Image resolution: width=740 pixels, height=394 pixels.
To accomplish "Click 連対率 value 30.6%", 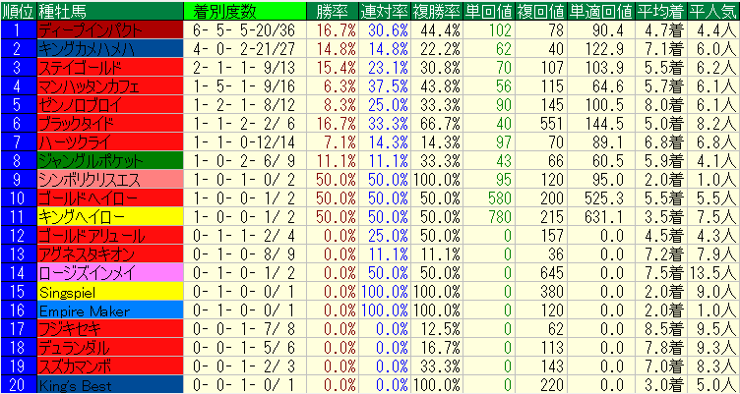I will pos(390,30).
